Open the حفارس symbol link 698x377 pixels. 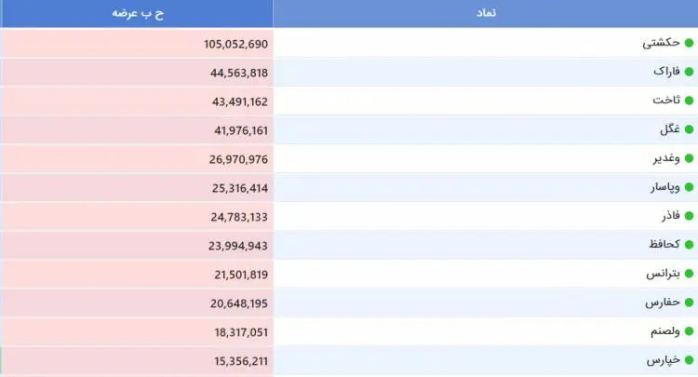tap(663, 303)
